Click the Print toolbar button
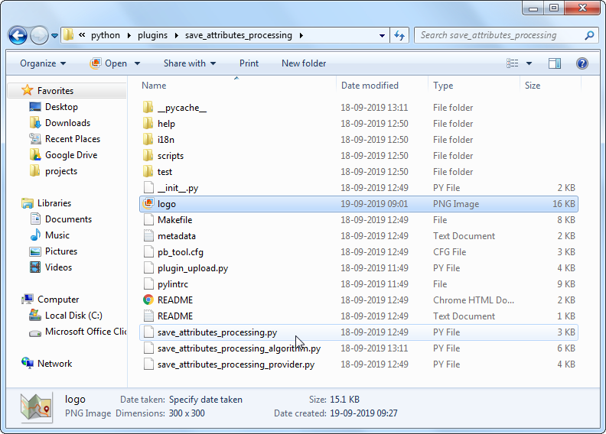 [x=249, y=63]
